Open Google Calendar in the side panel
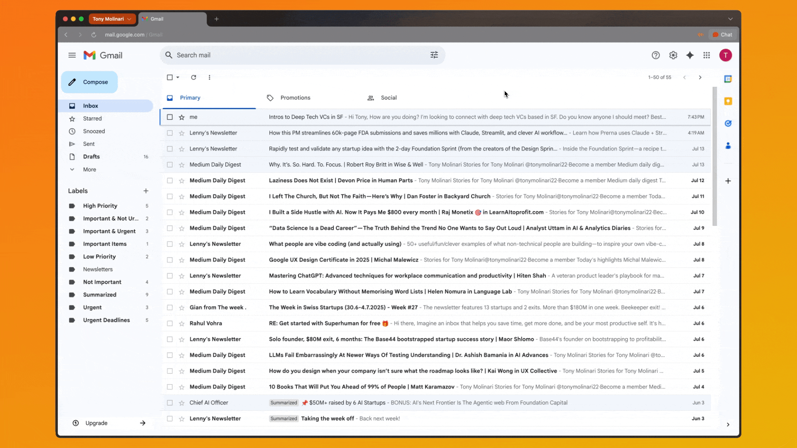This screenshot has width=797, height=448. (729, 78)
